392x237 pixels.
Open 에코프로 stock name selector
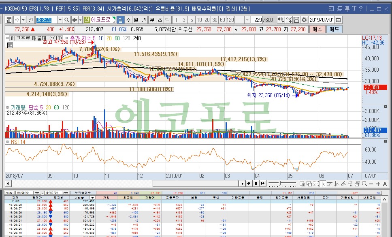100,20
